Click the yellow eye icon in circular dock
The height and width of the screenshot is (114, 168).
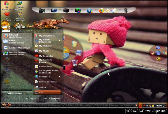[x=158, y=59]
